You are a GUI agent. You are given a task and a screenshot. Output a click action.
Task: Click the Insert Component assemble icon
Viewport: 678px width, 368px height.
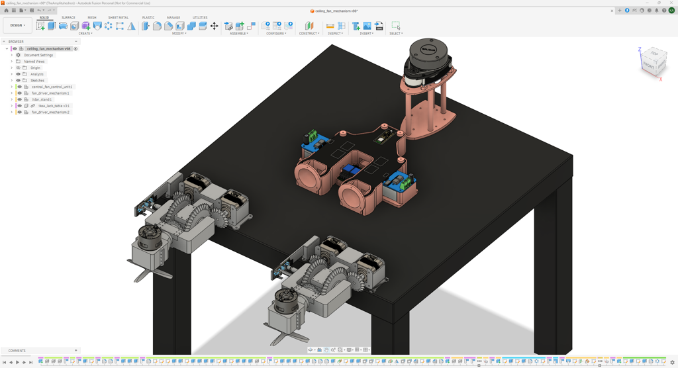click(228, 26)
